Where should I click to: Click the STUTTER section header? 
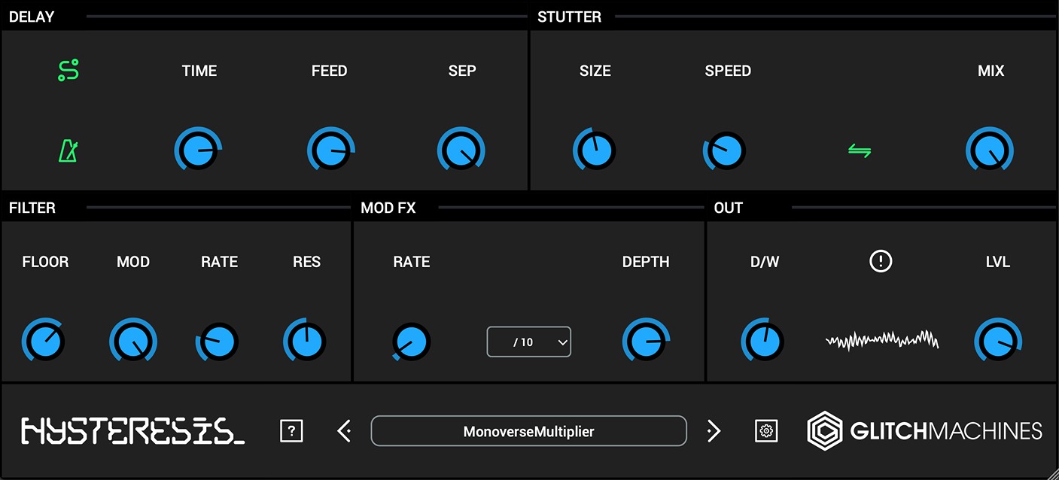569,17
